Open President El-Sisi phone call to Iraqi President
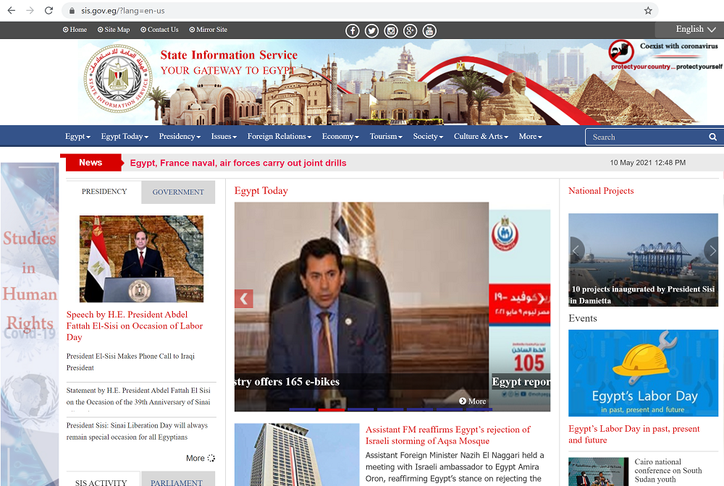The width and height of the screenshot is (724, 486). tap(130, 362)
